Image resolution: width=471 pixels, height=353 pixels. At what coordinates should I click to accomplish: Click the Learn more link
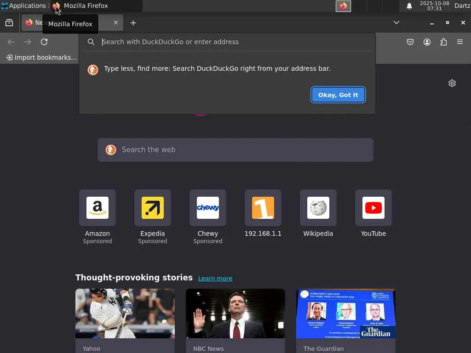pos(215,278)
